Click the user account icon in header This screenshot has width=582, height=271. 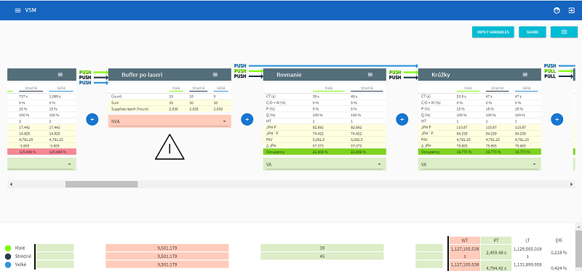(557, 10)
